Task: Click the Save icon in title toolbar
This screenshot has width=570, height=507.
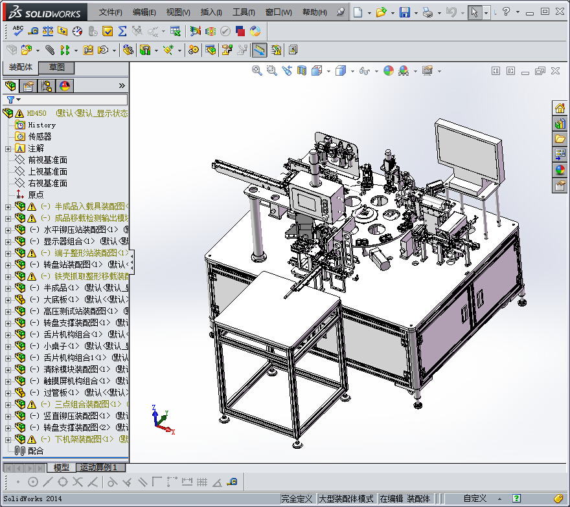Action: click(404, 12)
